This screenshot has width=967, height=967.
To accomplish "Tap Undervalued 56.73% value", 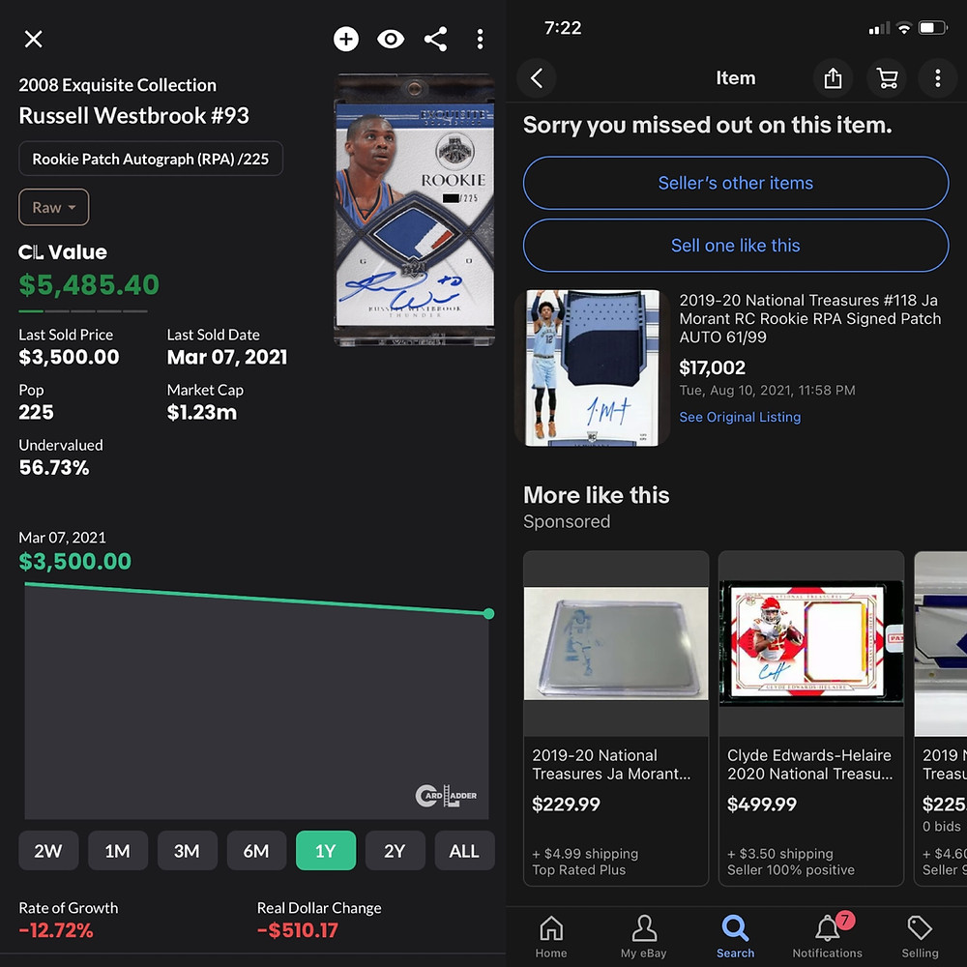I will pyautogui.click(x=54, y=467).
